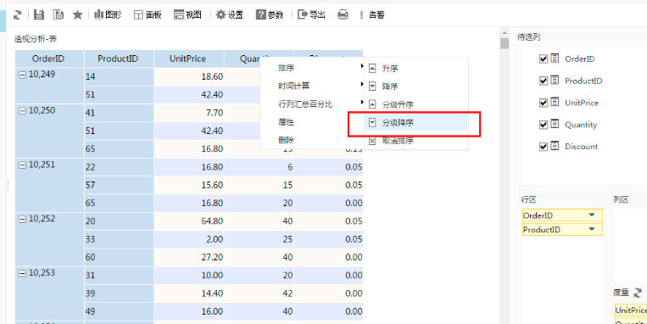Collapse the 10,249 order row group
647x324 pixels.
coord(22,75)
